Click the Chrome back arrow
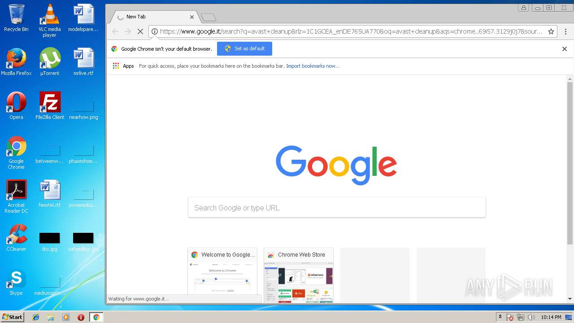Image resolution: width=574 pixels, height=323 pixels. click(x=115, y=31)
